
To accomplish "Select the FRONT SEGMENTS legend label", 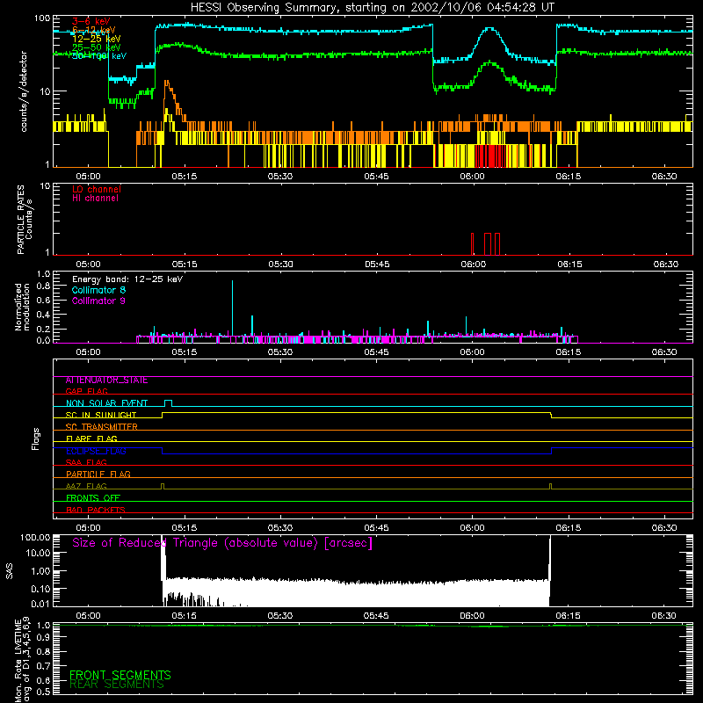I will [x=120, y=675].
